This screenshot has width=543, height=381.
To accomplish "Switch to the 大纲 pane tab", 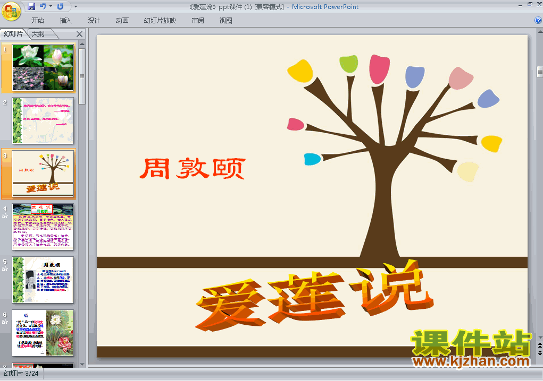I will (38, 34).
